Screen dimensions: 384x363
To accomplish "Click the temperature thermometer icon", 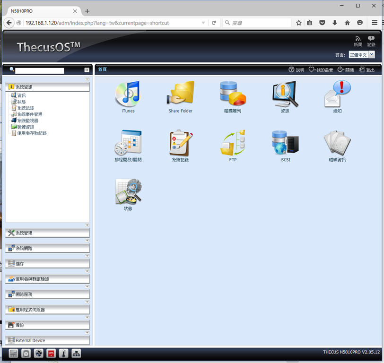I will (64, 354).
